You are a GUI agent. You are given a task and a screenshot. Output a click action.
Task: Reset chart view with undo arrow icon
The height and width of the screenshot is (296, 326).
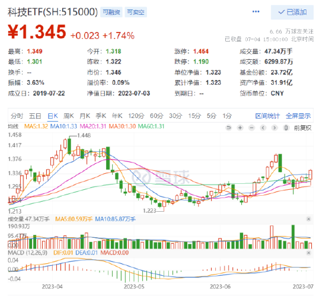(x=229, y=128)
